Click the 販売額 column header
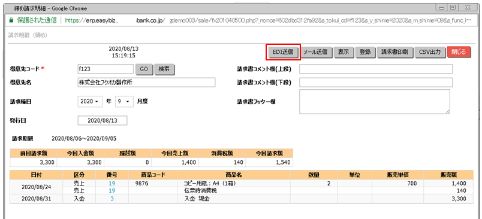Screen dimensions: 482x219 tap(448, 175)
